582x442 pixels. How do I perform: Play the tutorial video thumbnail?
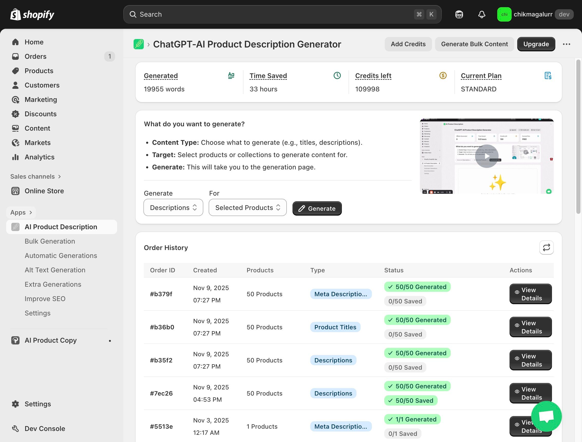[x=486, y=156]
